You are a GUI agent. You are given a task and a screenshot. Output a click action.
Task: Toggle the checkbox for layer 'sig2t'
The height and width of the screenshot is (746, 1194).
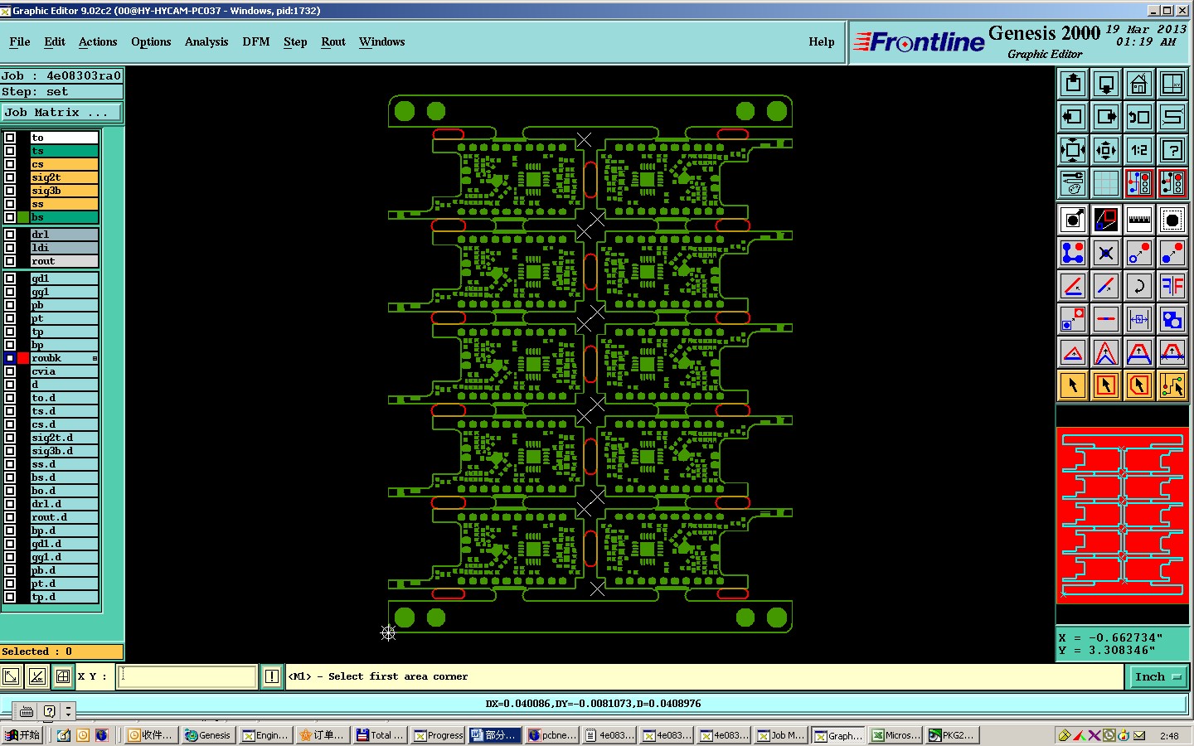click(10, 177)
